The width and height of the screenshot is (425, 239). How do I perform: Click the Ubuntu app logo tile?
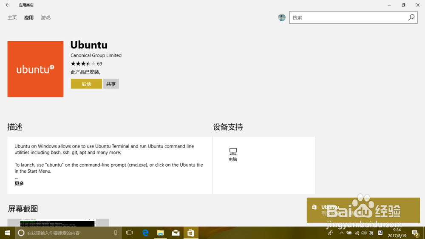(x=36, y=69)
